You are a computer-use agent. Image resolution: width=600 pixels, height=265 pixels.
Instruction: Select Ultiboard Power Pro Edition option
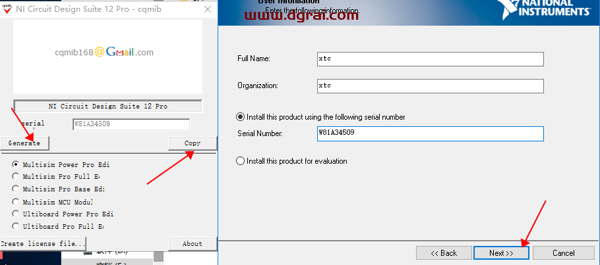pos(16,214)
